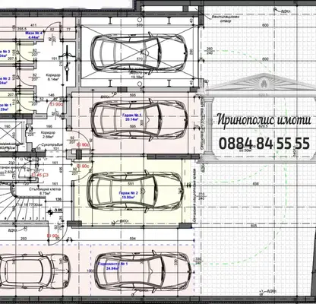Viewport: 316px width, 304px height.
Task: Click the phone number 0884 84 55 55
Action: pos(264,144)
